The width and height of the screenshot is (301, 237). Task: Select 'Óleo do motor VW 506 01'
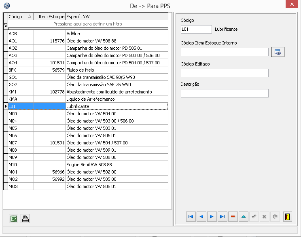pos(117,135)
